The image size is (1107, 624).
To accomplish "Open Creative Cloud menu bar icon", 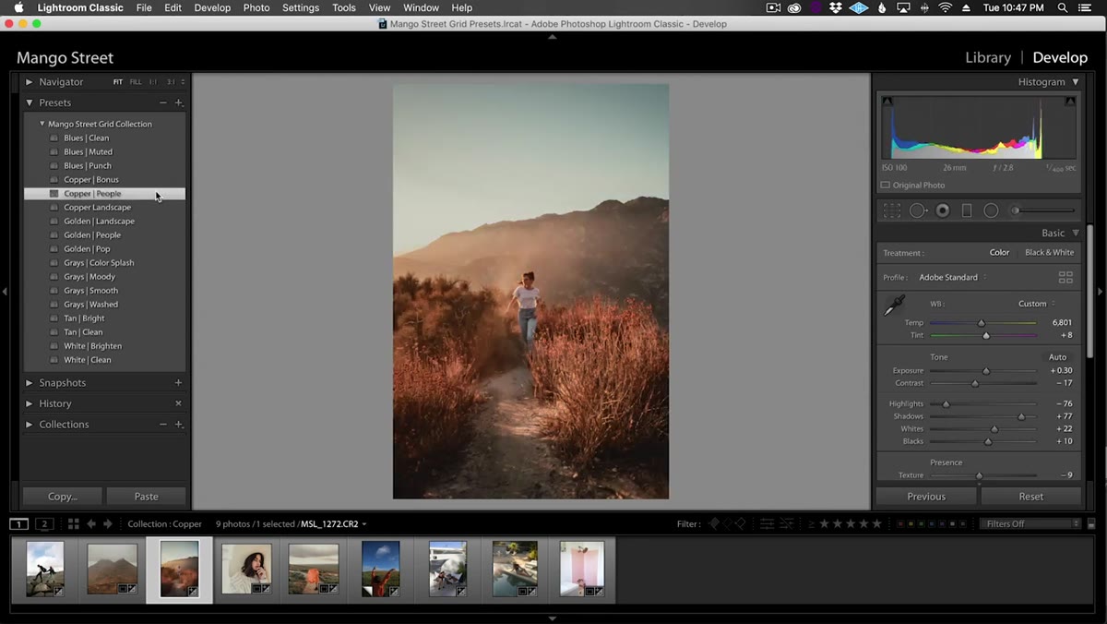I will point(794,7).
